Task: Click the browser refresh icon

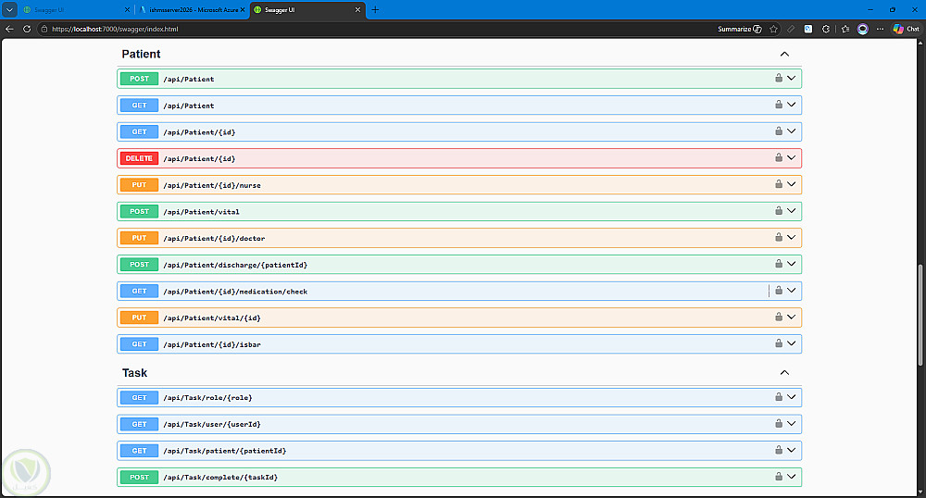Action: pyautogui.click(x=27, y=29)
